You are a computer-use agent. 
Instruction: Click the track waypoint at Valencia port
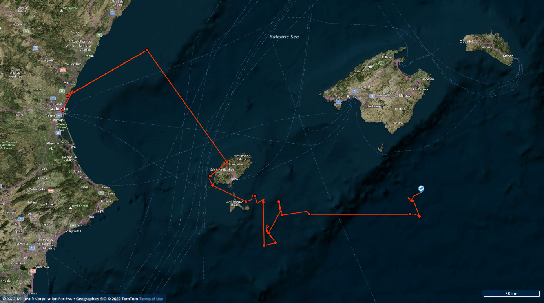[62, 110]
